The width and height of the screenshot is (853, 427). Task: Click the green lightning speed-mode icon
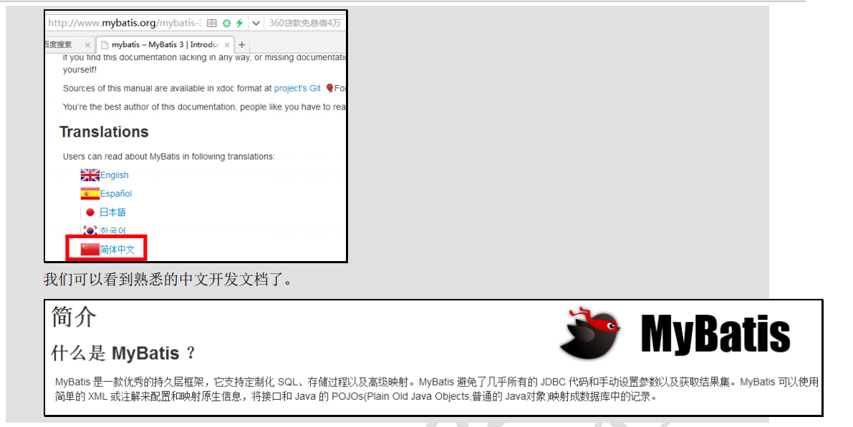point(239,23)
